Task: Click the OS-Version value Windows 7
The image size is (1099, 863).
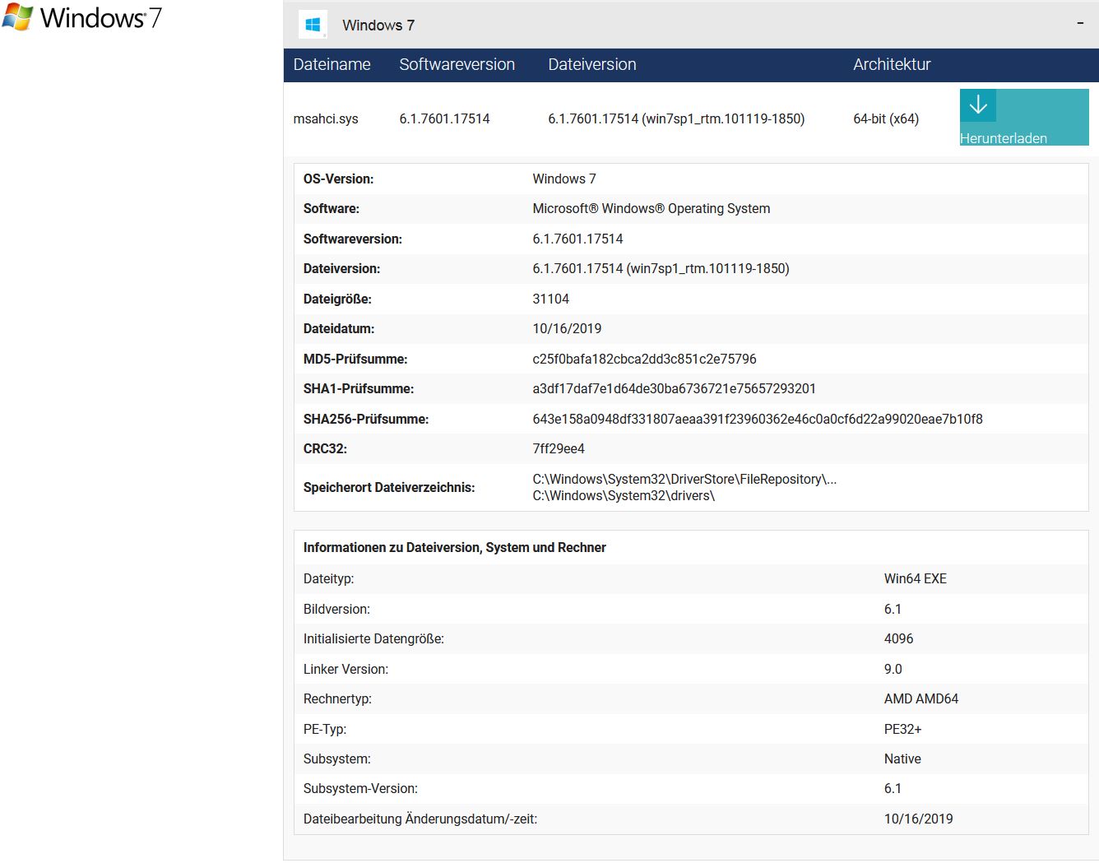Action: 564,179
